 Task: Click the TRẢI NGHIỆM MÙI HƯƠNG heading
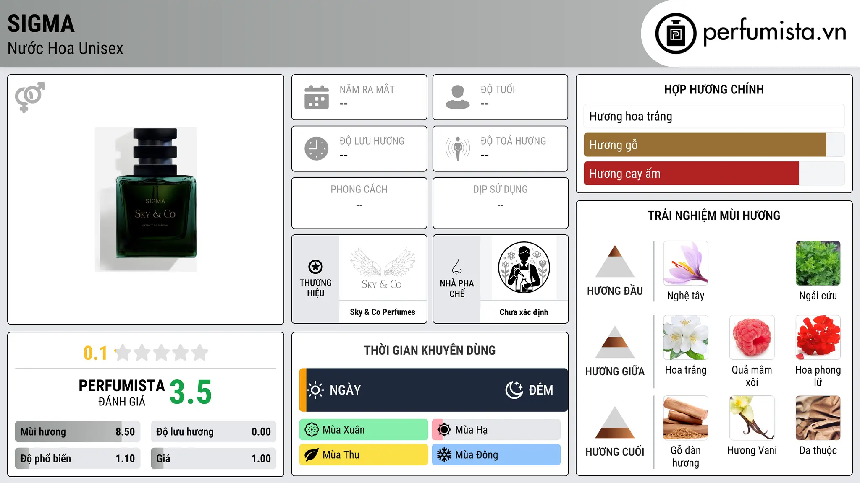pyautogui.click(x=714, y=216)
